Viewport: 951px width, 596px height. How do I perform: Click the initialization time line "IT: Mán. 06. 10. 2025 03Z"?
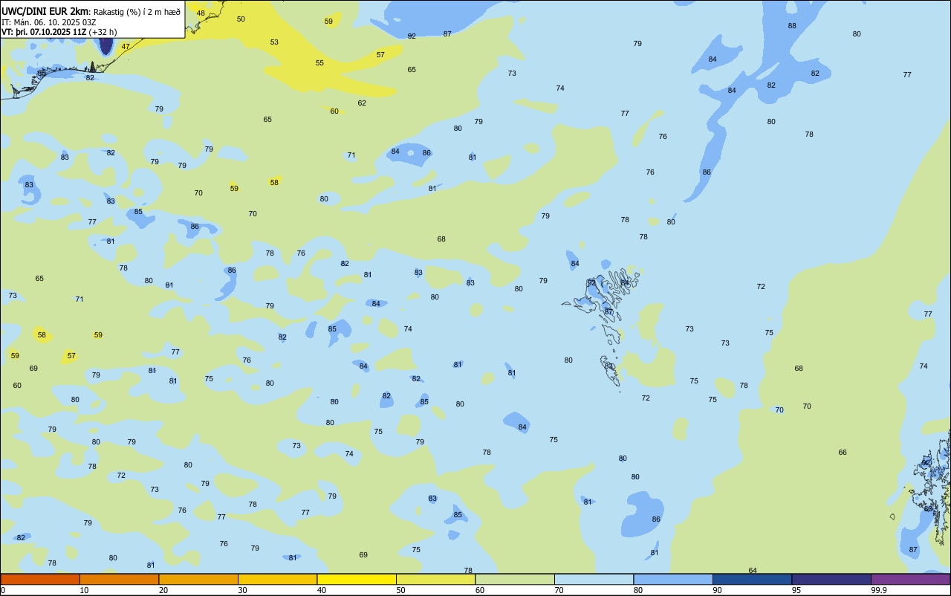(49, 22)
